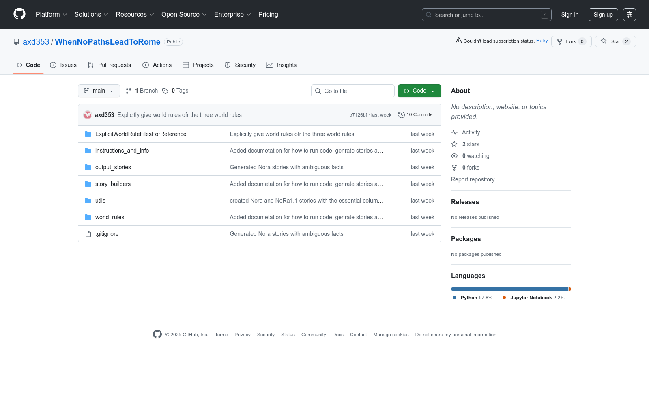The width and height of the screenshot is (649, 406).
Task: Click the folder icon for instructions_and_info
Action: 88,151
